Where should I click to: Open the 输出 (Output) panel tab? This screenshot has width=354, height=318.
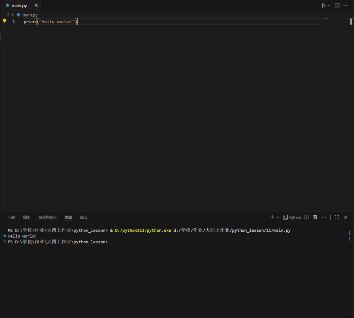[27, 217]
